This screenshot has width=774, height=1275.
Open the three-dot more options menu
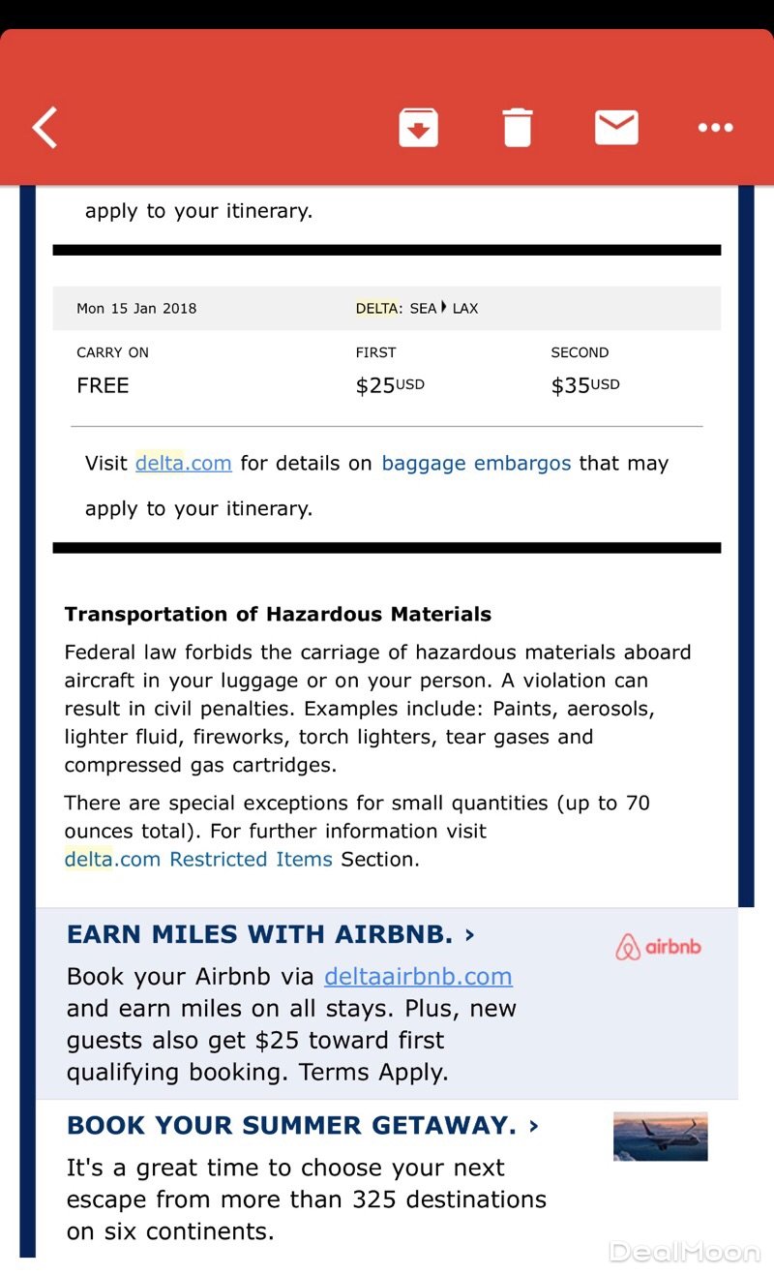(715, 128)
